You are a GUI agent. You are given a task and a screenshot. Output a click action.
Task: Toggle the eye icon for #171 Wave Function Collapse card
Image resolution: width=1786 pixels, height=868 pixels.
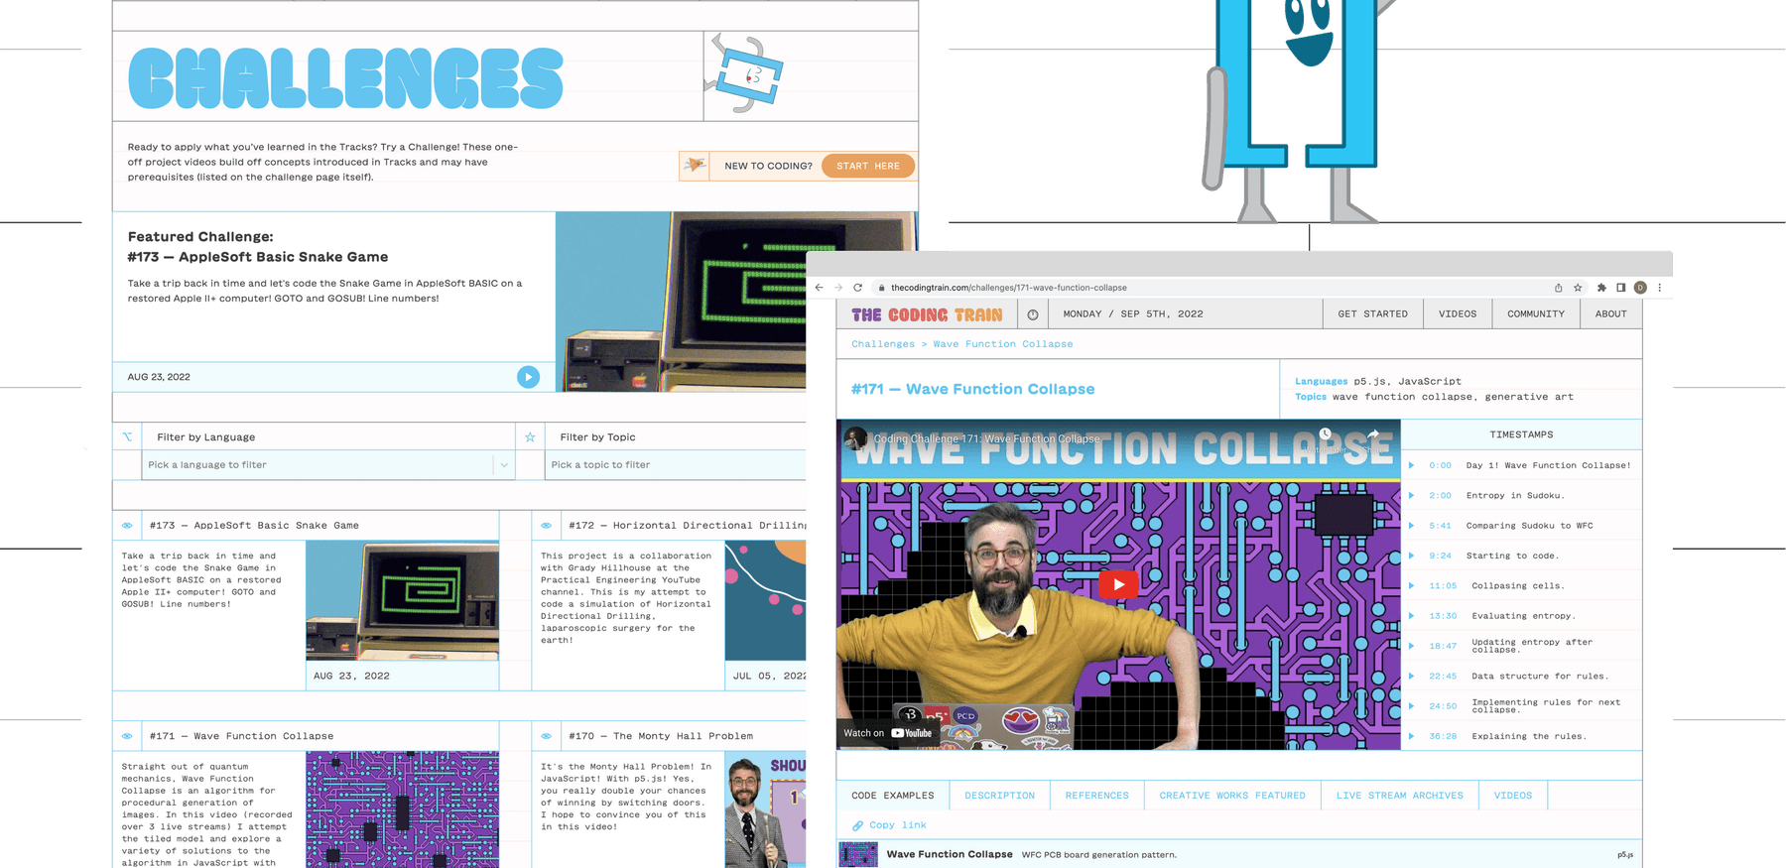127,736
